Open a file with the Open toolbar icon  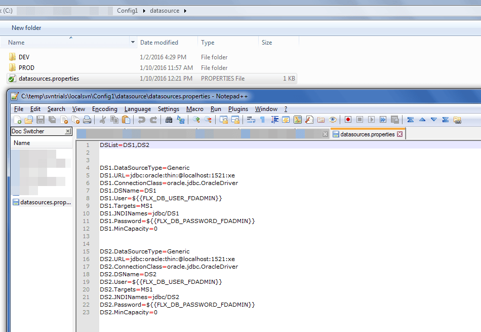coord(29,120)
